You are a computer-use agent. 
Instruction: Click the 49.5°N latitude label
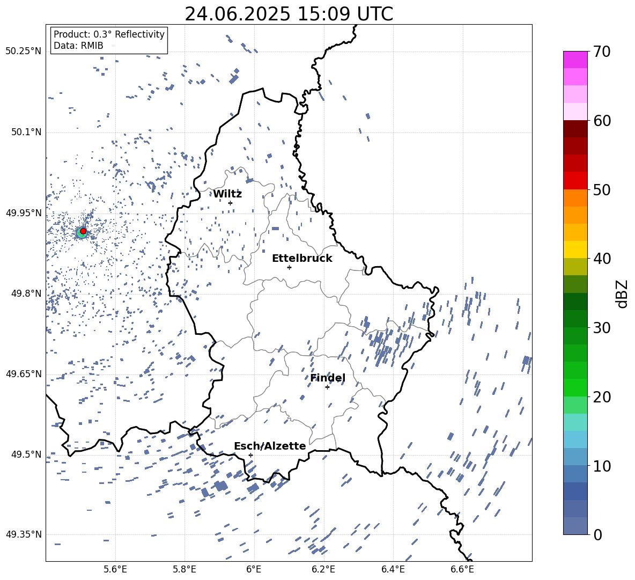click(x=26, y=454)
